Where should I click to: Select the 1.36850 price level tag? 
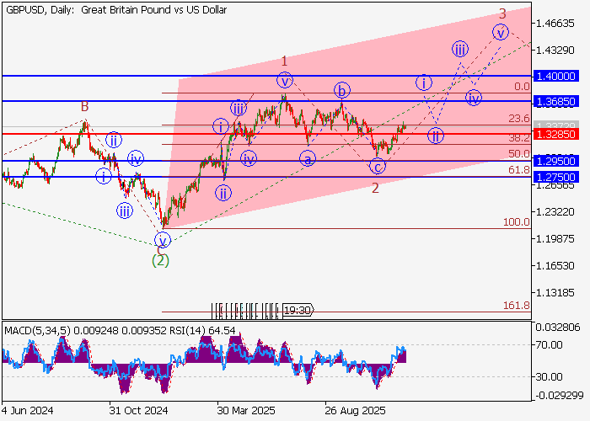coord(560,101)
